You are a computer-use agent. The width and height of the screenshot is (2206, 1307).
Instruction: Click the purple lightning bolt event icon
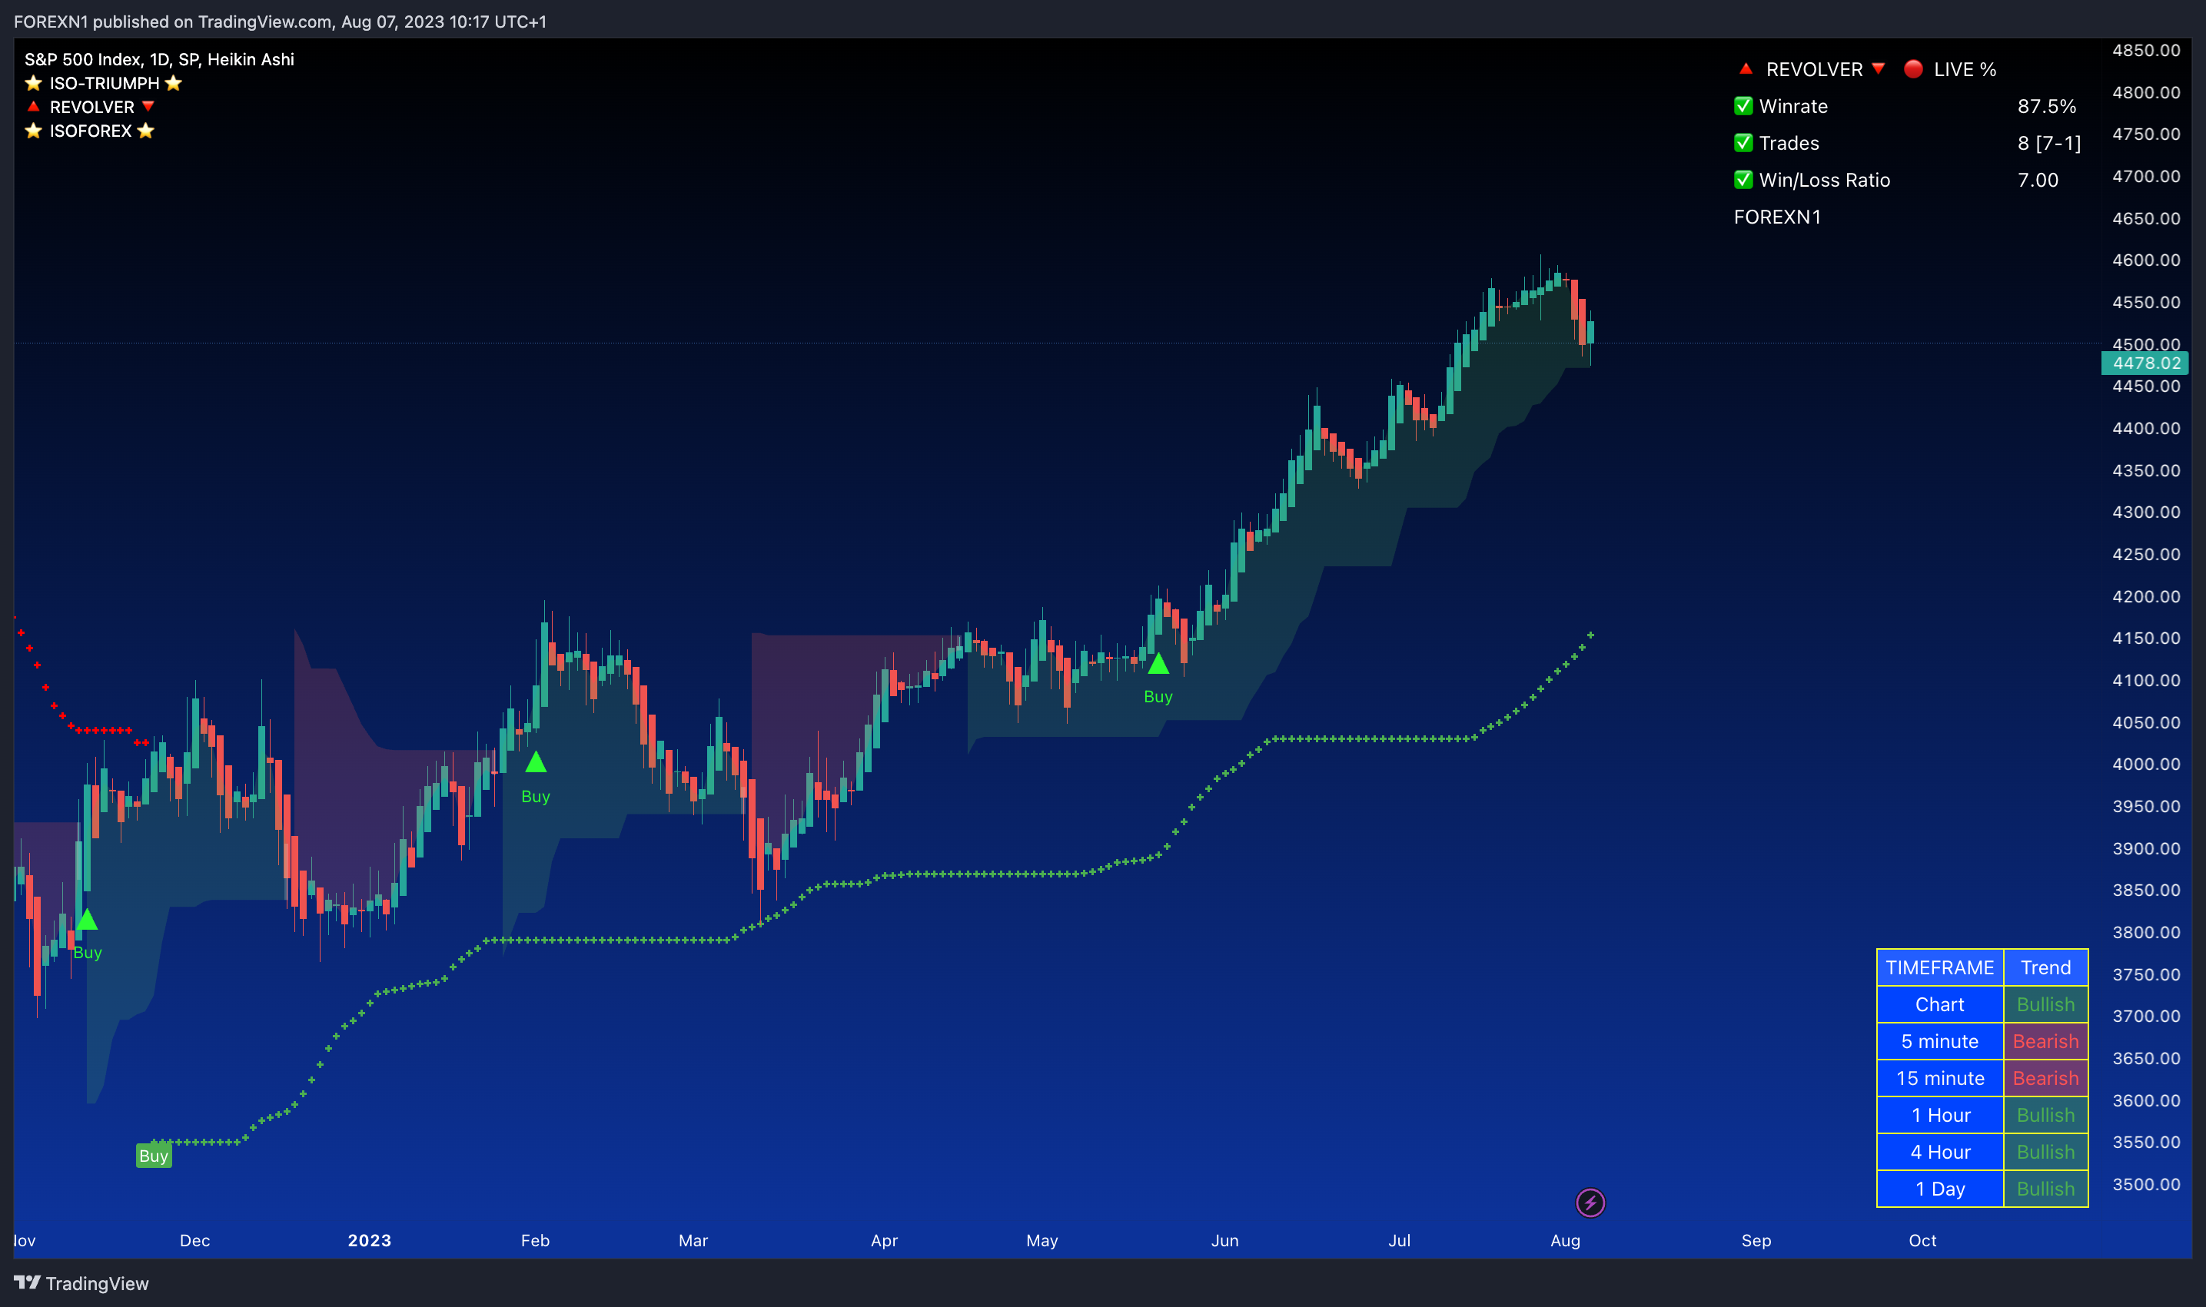pos(1590,1203)
